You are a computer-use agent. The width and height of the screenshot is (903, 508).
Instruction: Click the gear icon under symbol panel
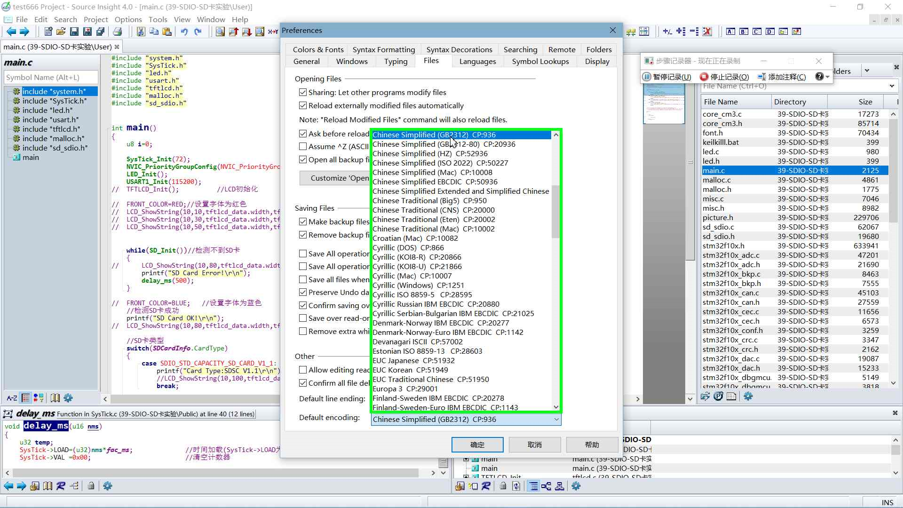coord(68,398)
